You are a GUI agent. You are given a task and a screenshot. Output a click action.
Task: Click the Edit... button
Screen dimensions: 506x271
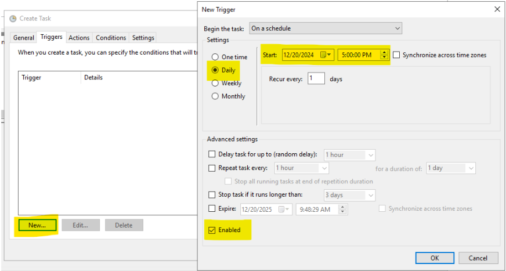coord(80,225)
